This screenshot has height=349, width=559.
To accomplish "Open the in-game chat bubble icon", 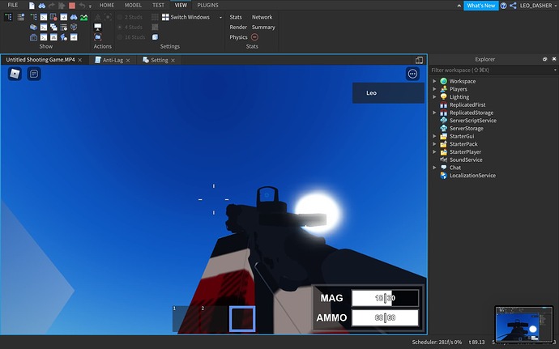I will pyautogui.click(x=34, y=74).
